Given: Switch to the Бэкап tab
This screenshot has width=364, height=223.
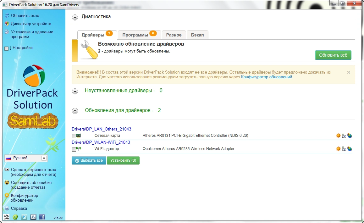Looking at the screenshot, I should coord(197,35).
